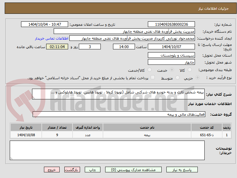
Task: Select the خدمت radio button
Action: (x=172, y=70)
